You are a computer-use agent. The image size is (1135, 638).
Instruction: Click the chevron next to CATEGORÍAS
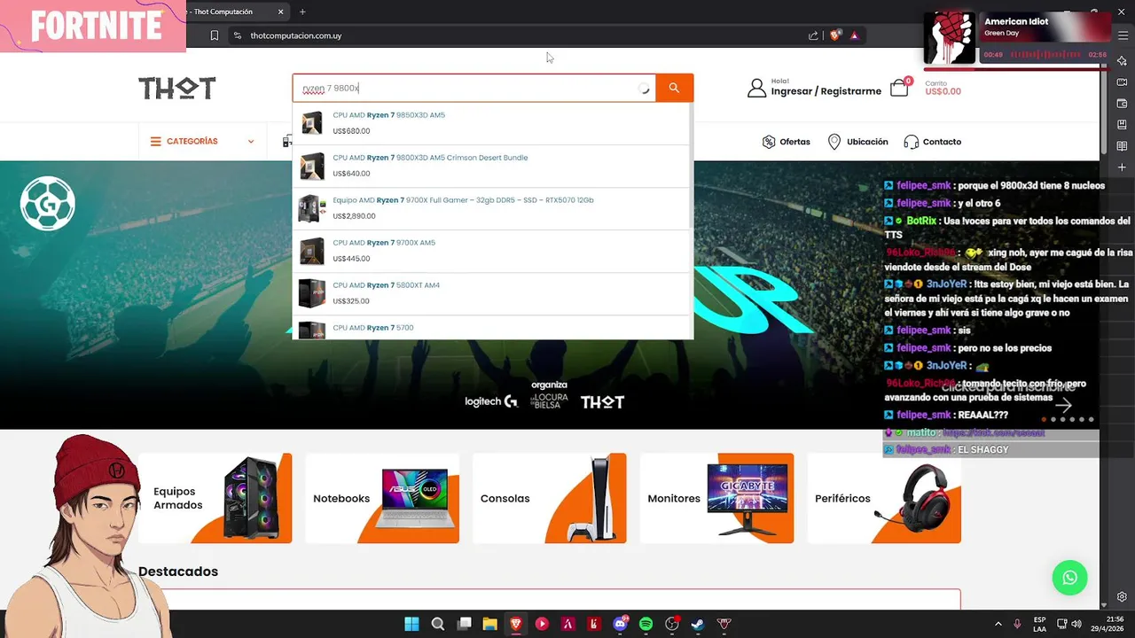(x=251, y=141)
